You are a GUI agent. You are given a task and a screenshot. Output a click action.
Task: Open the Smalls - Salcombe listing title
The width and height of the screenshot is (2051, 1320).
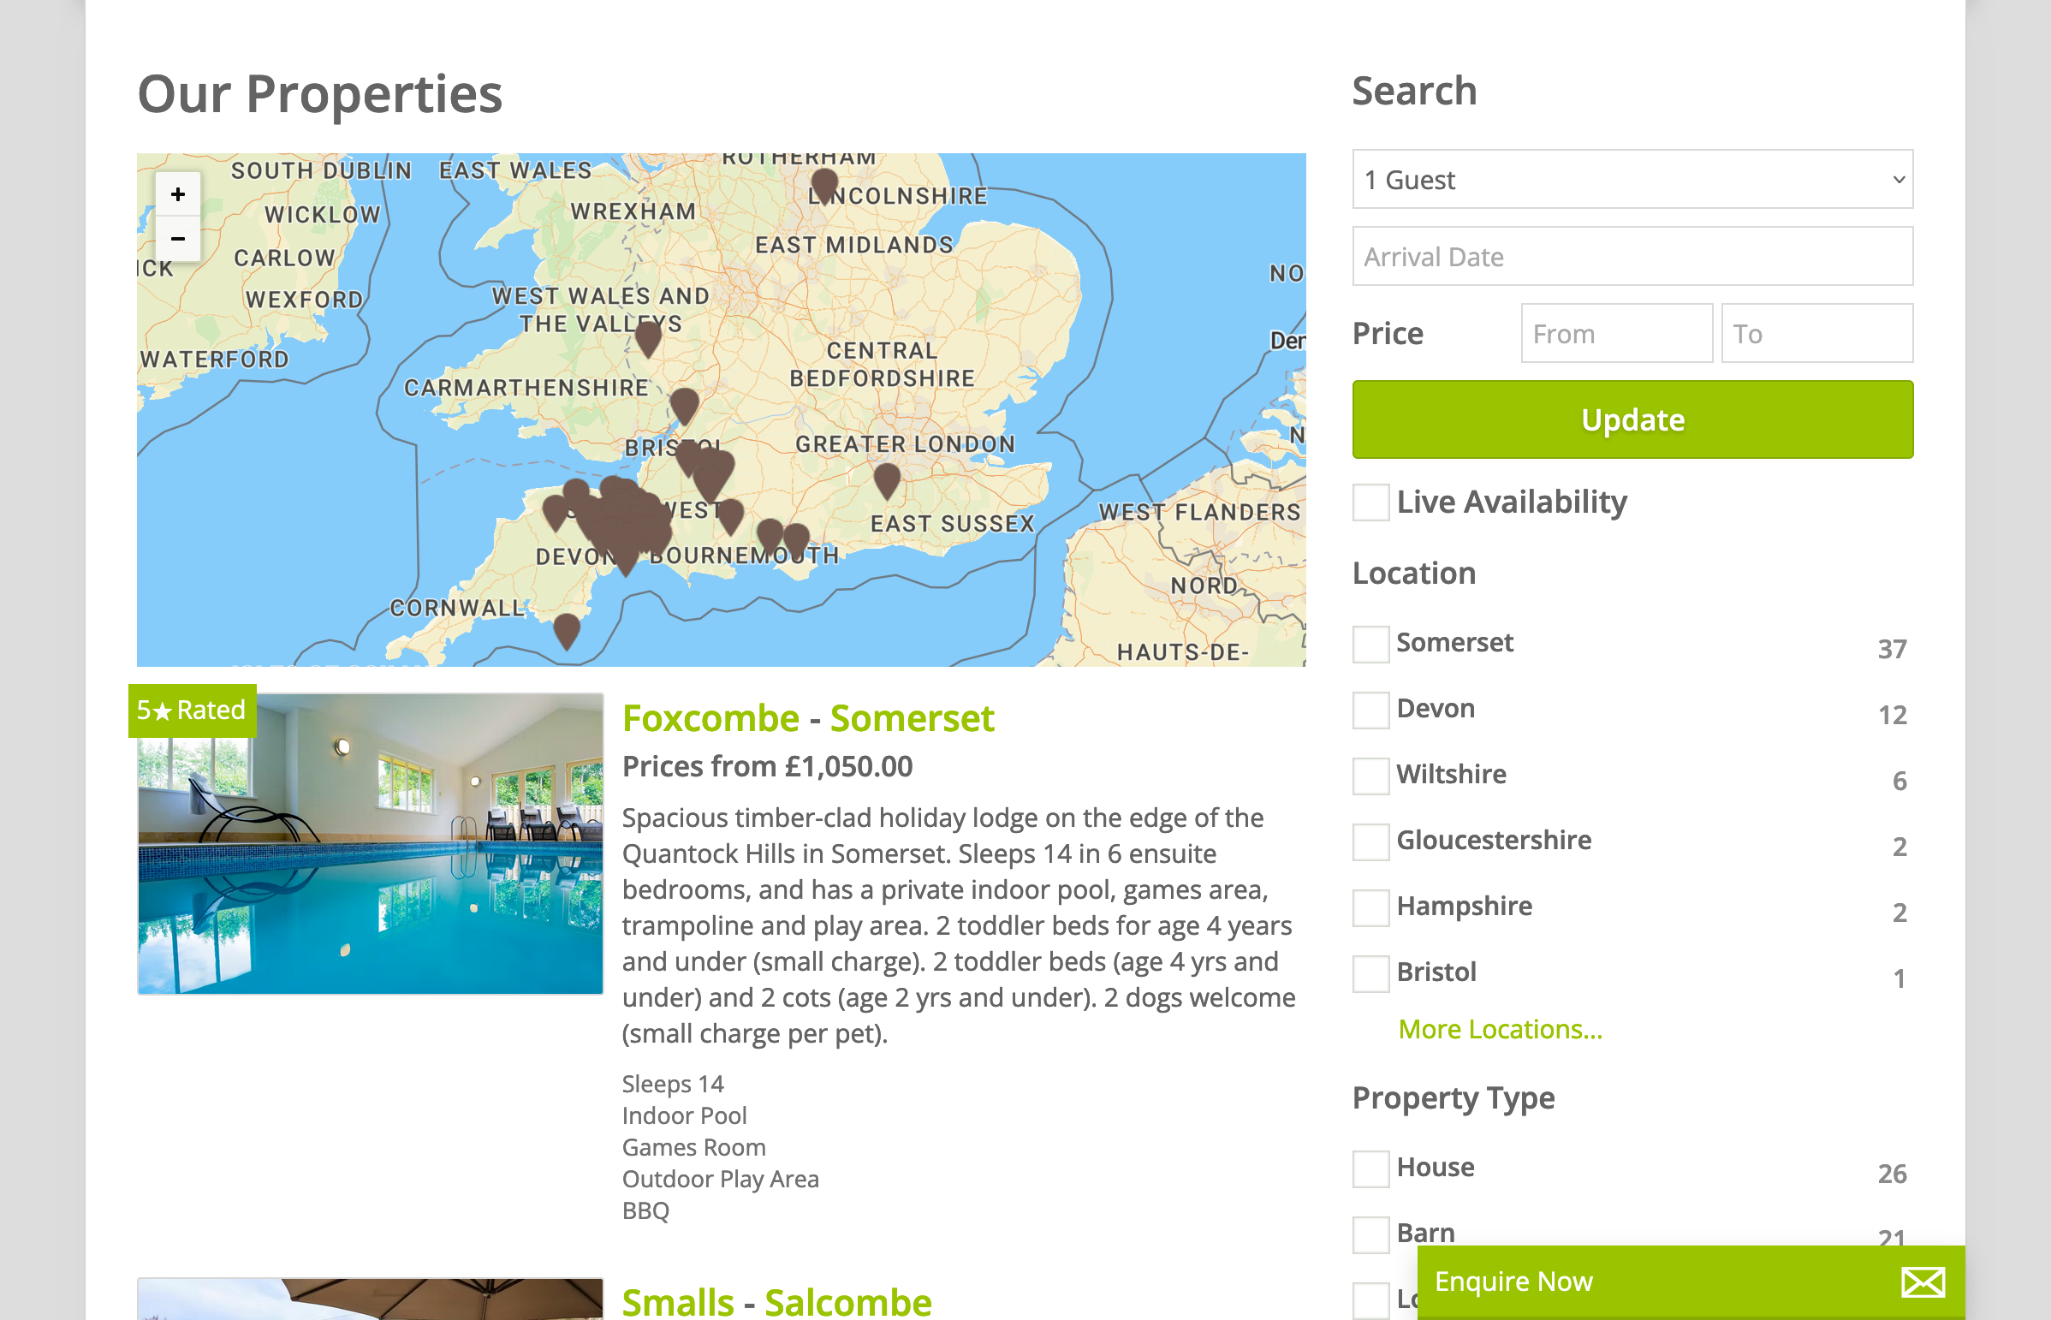point(776,1302)
